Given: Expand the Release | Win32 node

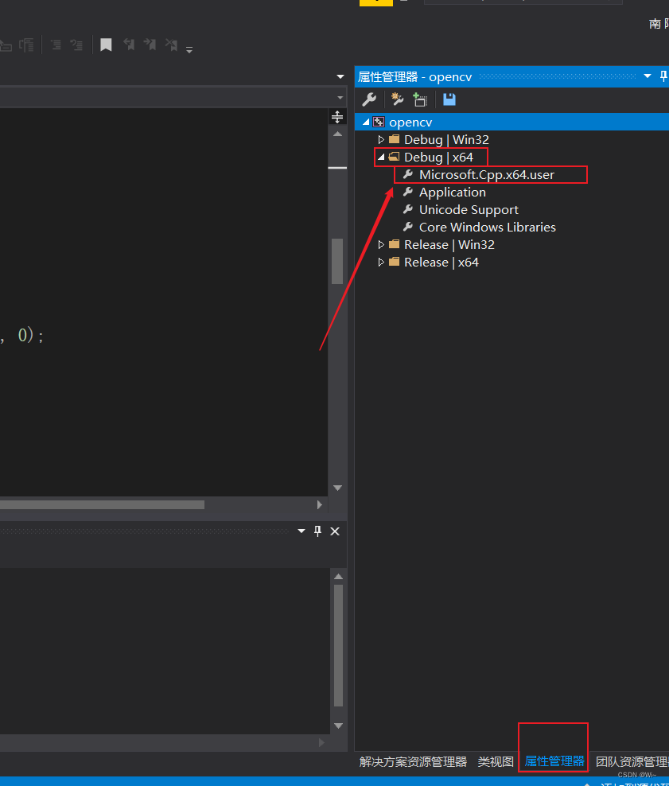Looking at the screenshot, I should tap(381, 244).
